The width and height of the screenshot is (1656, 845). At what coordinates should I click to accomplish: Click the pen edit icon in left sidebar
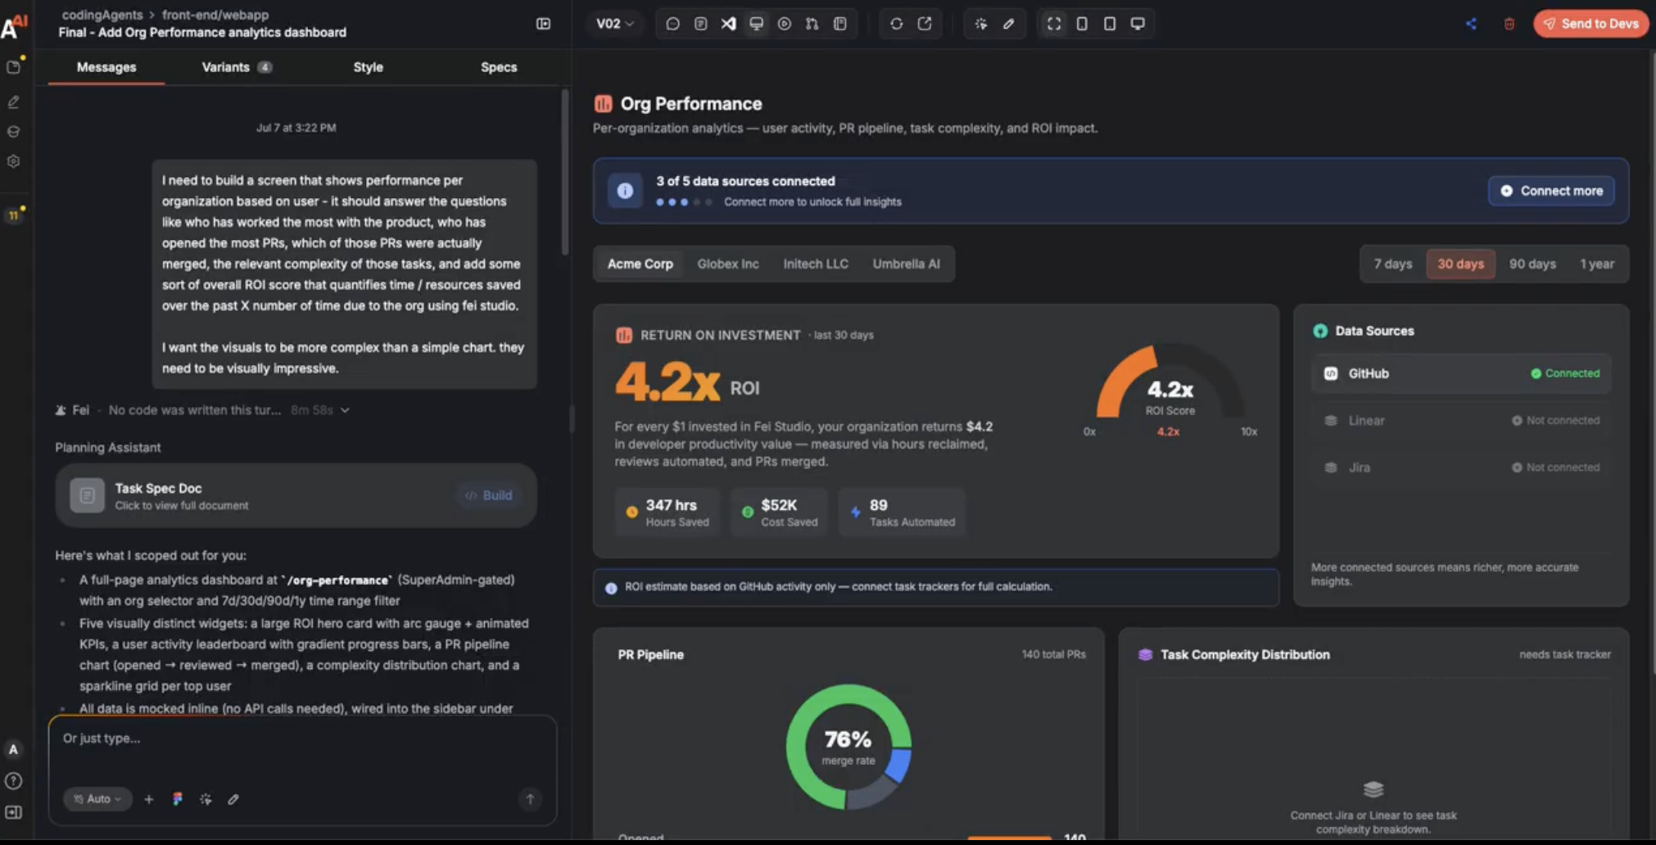point(13,102)
